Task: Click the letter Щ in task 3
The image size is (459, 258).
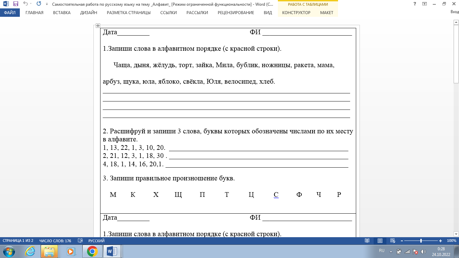Action: (178, 195)
